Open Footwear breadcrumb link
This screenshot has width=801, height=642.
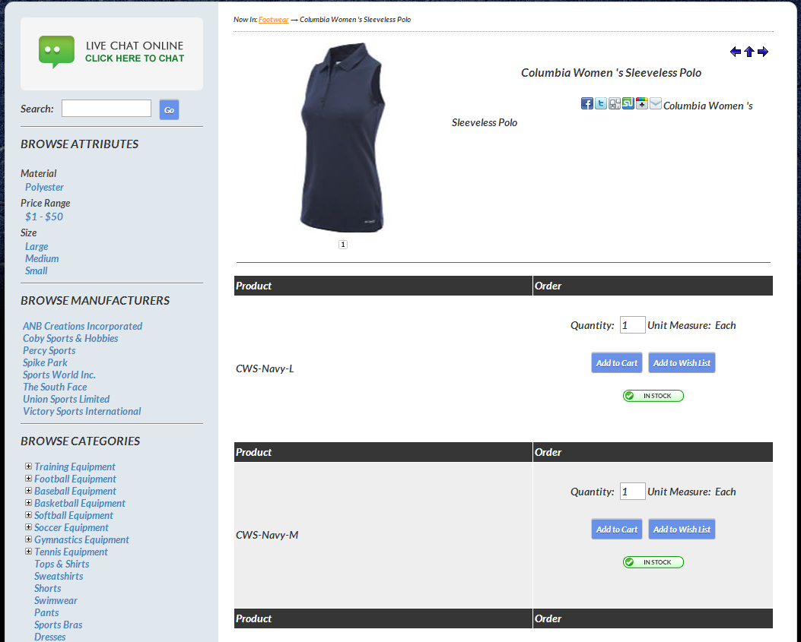[x=273, y=20]
